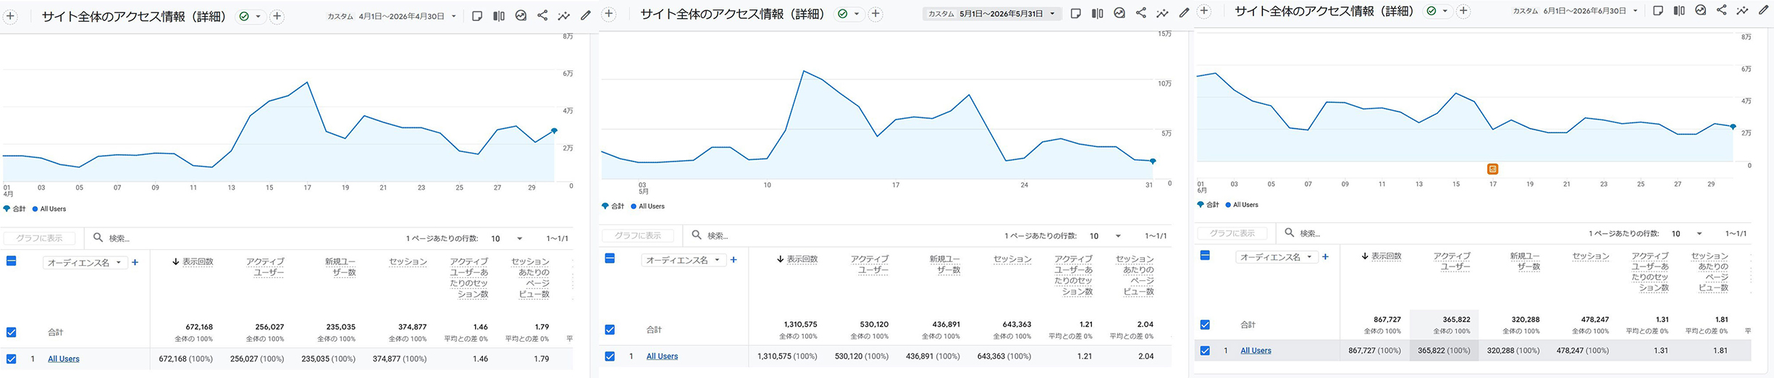Click the save report icon in June header

click(x=1658, y=10)
